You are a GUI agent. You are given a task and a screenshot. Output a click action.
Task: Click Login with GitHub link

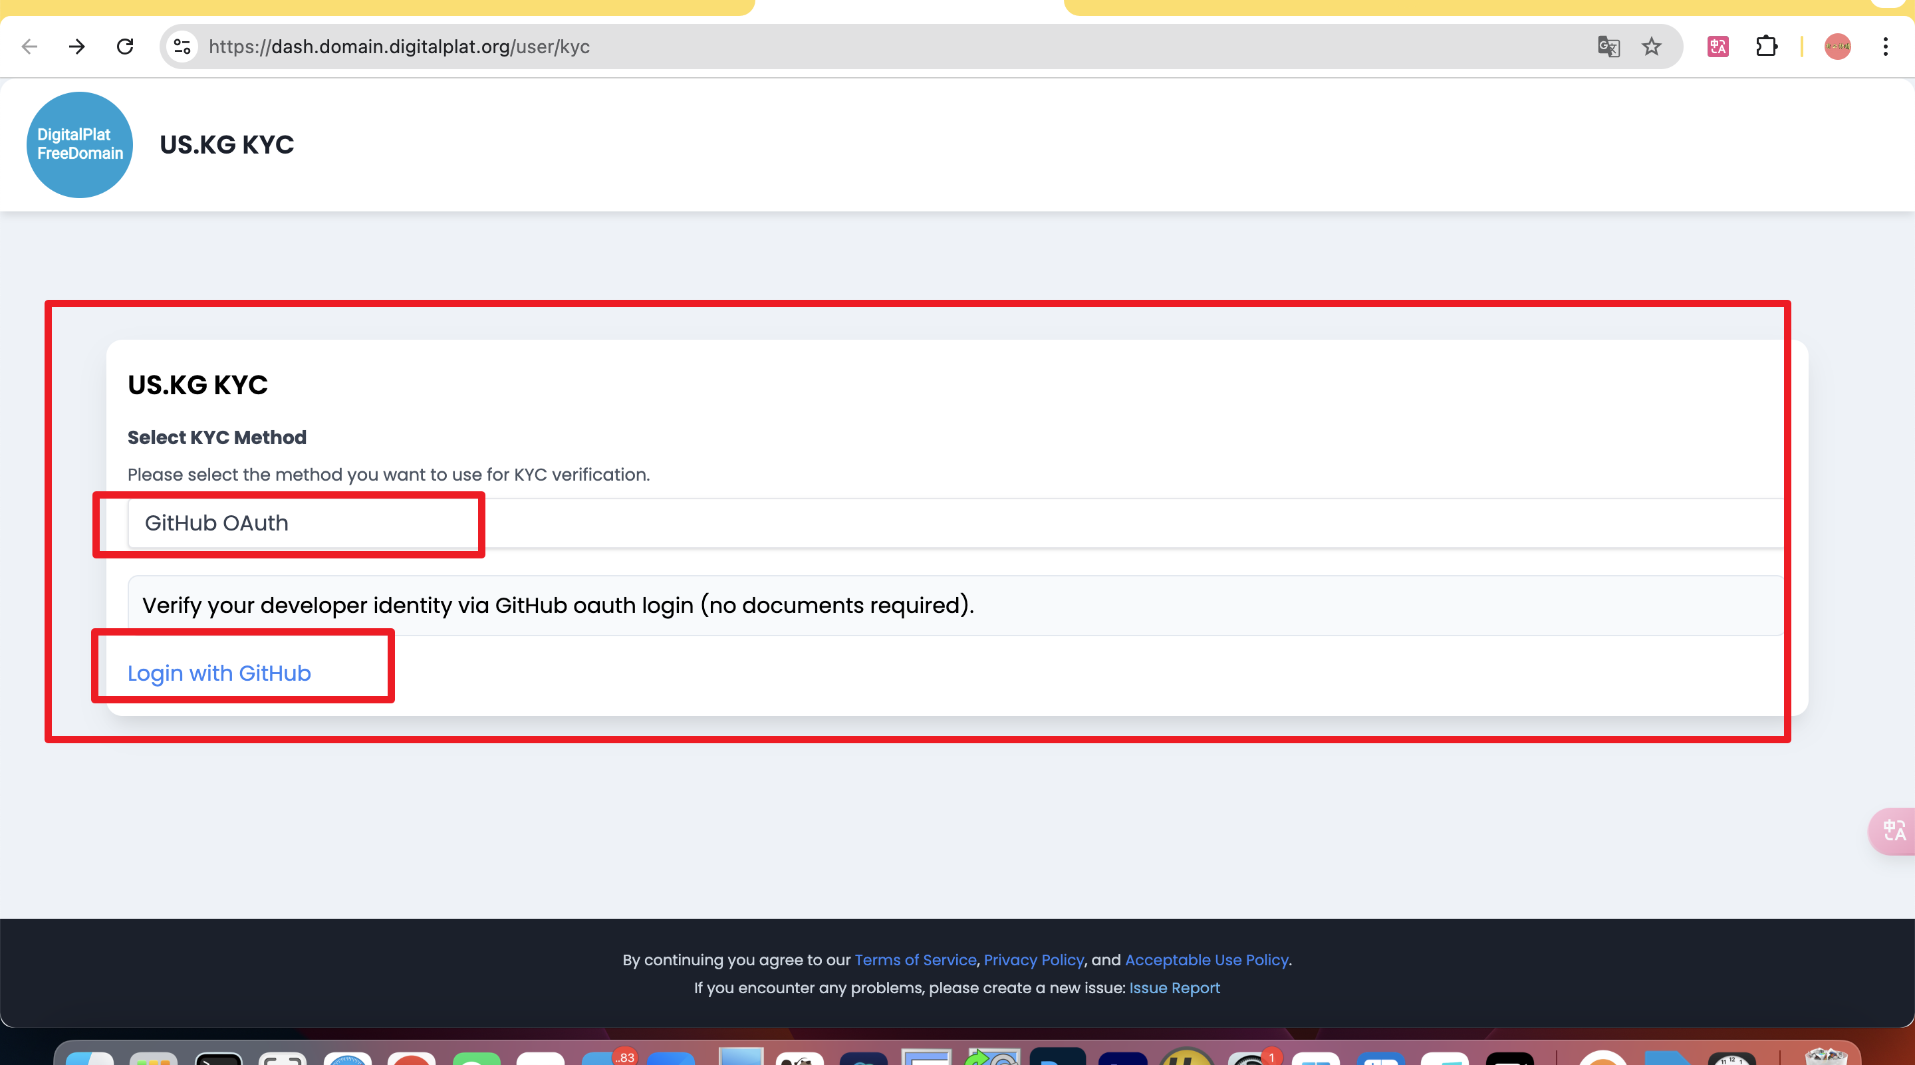point(219,673)
